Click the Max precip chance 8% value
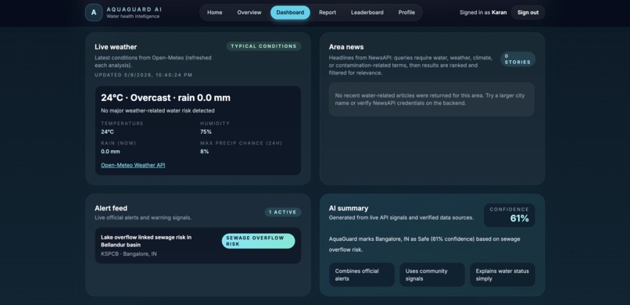630x305 pixels. point(205,152)
